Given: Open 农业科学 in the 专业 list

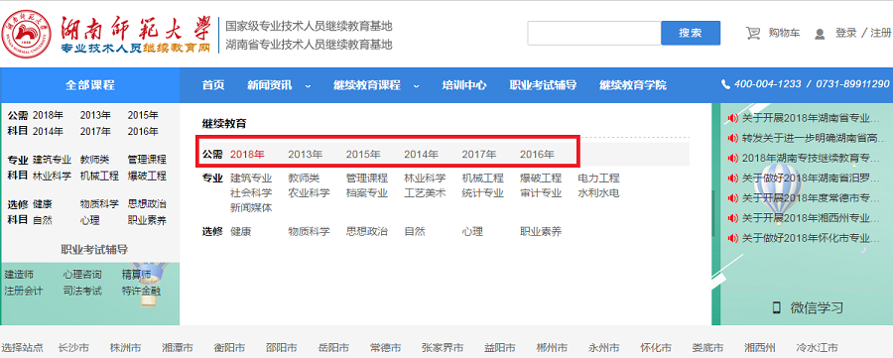Looking at the screenshot, I should coord(310,193).
